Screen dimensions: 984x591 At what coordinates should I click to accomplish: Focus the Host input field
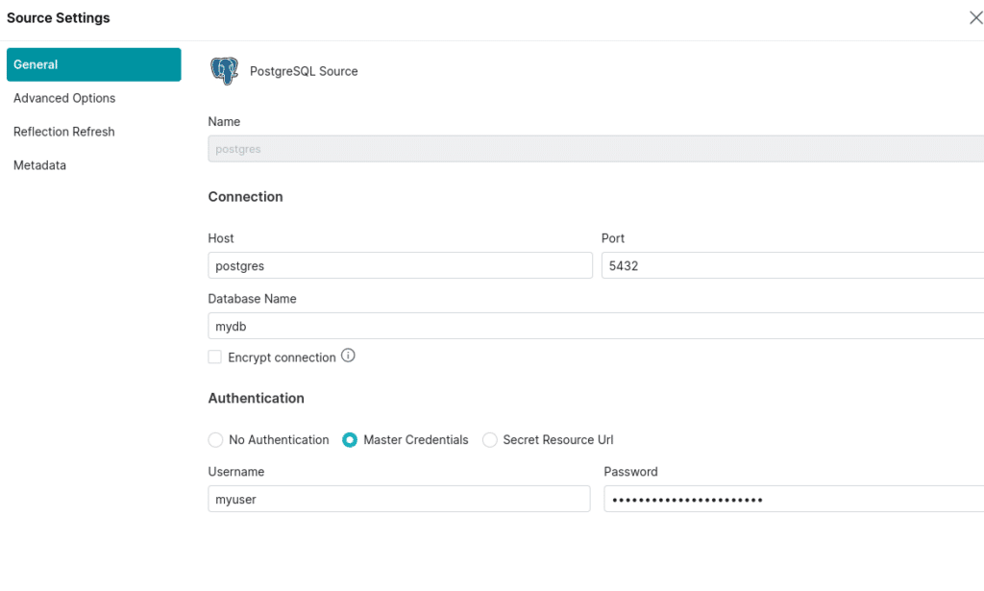(400, 265)
